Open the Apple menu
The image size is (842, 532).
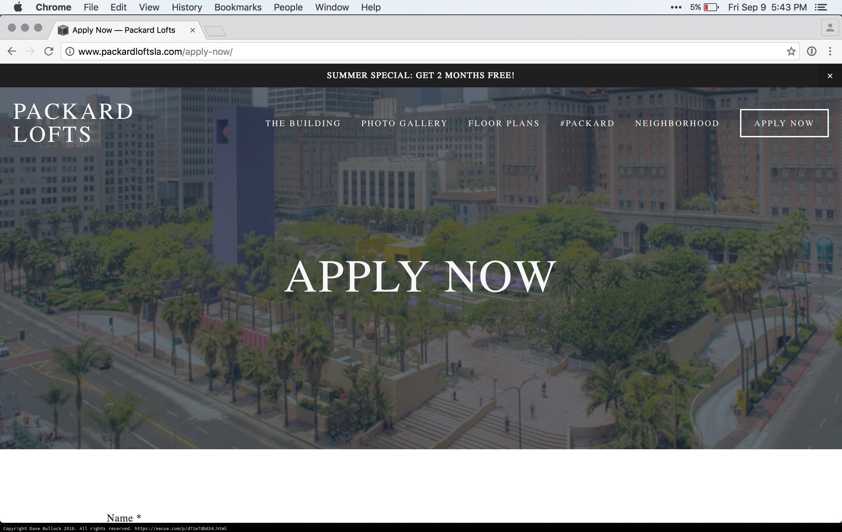coord(18,7)
